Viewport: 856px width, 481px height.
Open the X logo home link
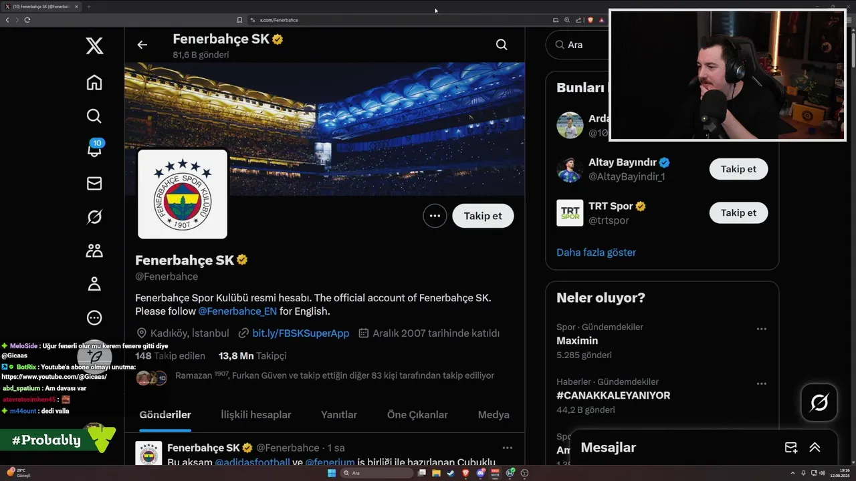tap(94, 45)
